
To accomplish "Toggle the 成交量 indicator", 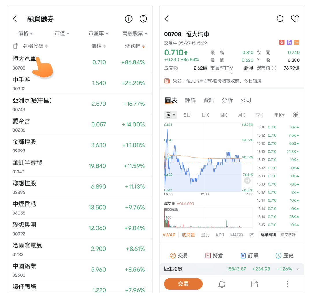I will (188, 235).
